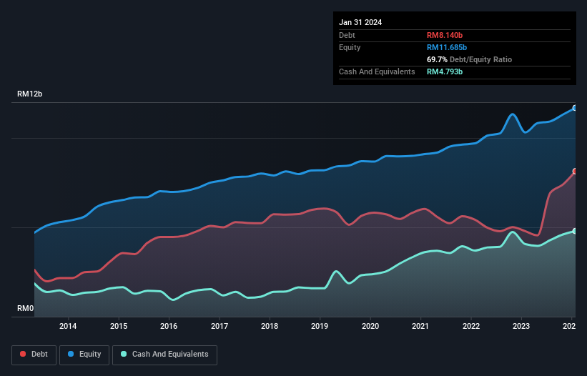Screen dimensions: 587x376
Task: Click the Jan 31 2024 tooltip date
Action: tap(360, 22)
